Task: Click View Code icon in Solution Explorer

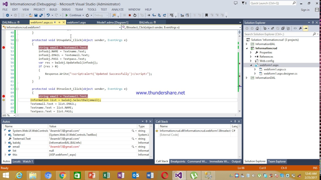Action: (295, 28)
